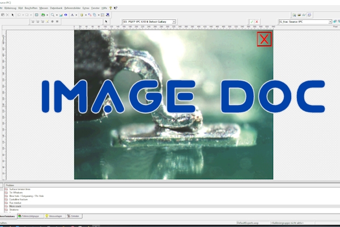Expand the undo history dropdown arrow
Image resolution: width=340 pixels, height=227 pixels.
(23, 15)
